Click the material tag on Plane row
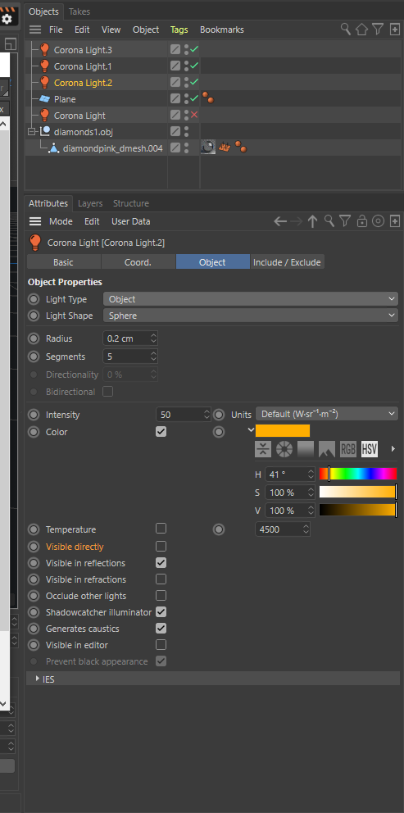 (208, 98)
